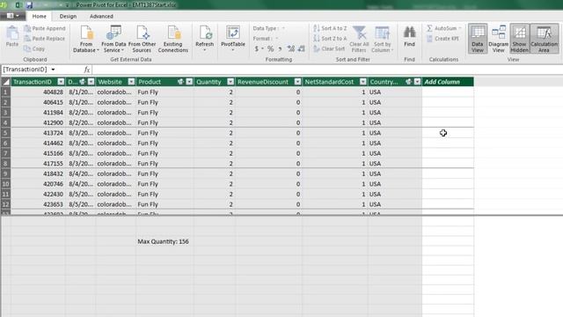Click the Copy command
Screen dimensions: 563x317
pyautogui.click(x=34, y=48)
